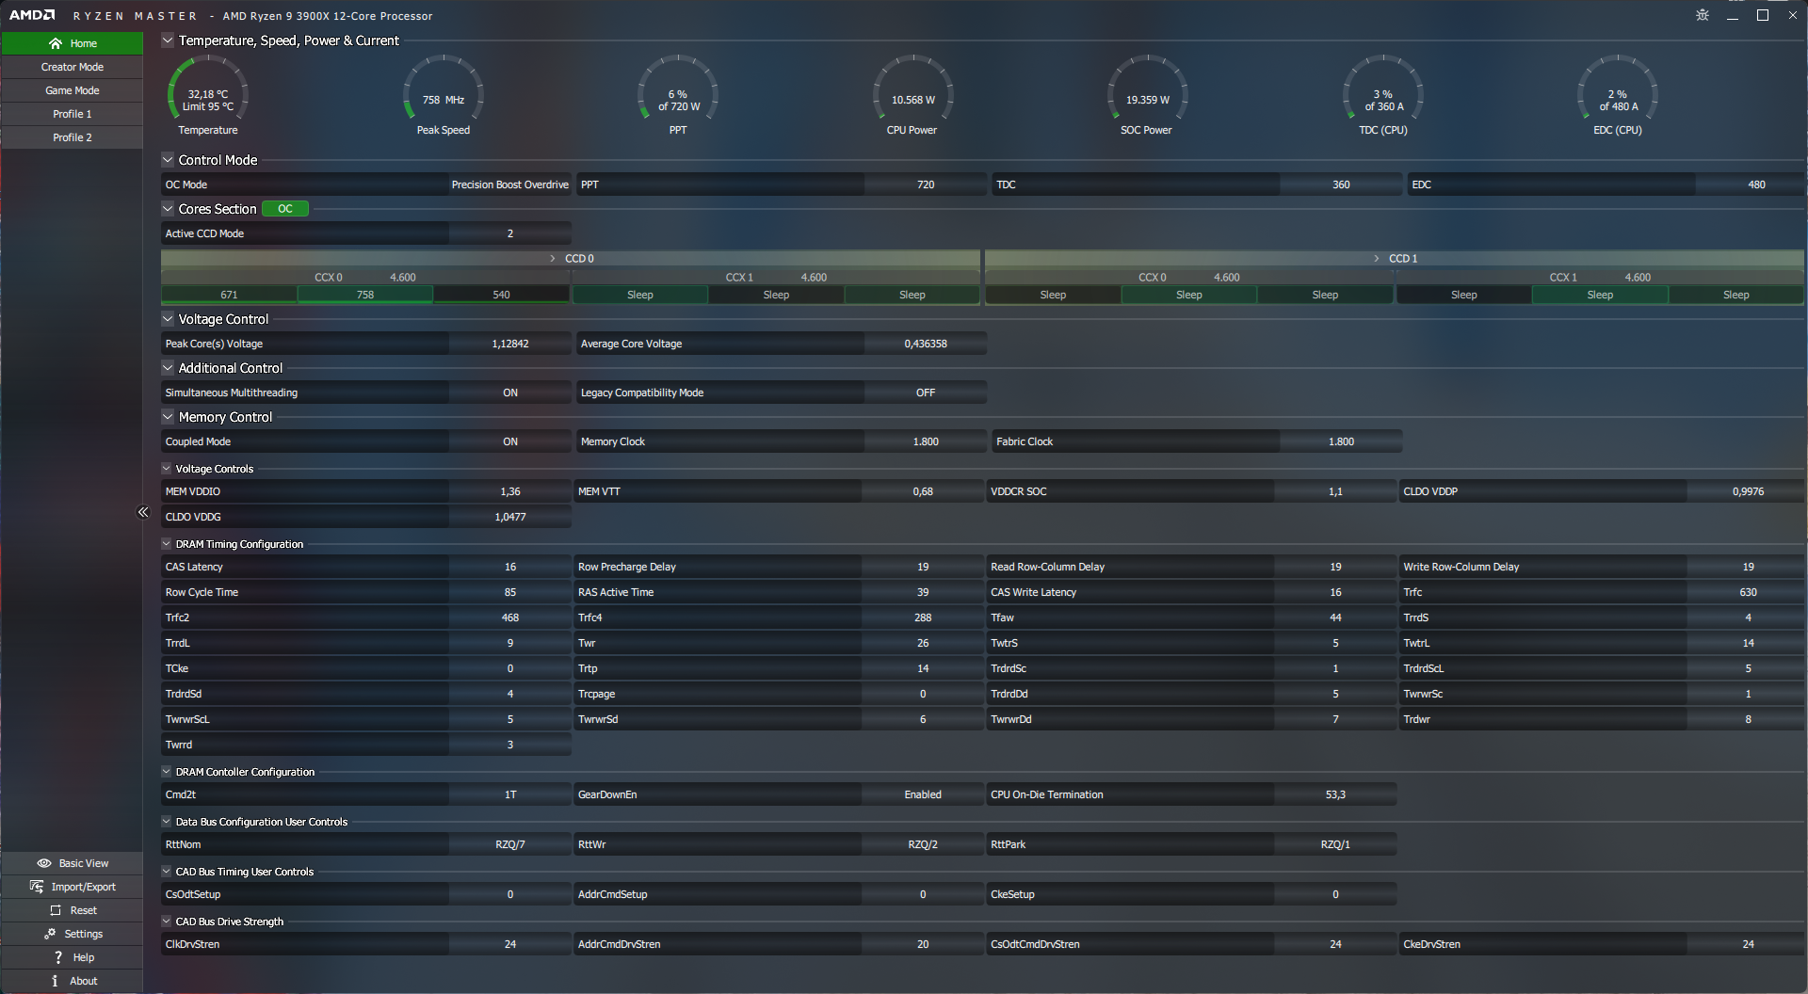Image resolution: width=1808 pixels, height=994 pixels.
Task: Click the CAS Latency value field
Action: 509,566
